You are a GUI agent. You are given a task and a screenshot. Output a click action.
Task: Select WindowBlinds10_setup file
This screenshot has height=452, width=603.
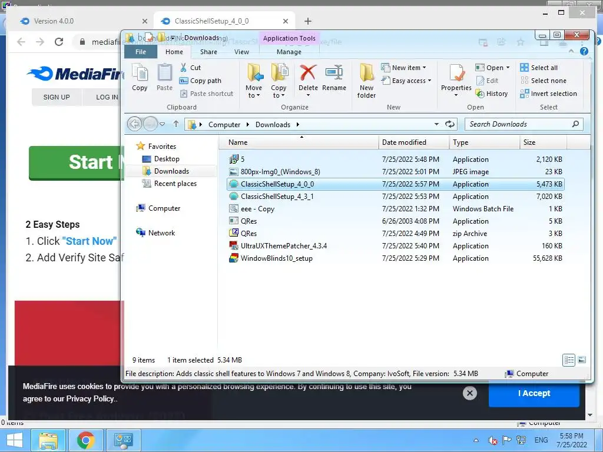click(x=395, y=258)
